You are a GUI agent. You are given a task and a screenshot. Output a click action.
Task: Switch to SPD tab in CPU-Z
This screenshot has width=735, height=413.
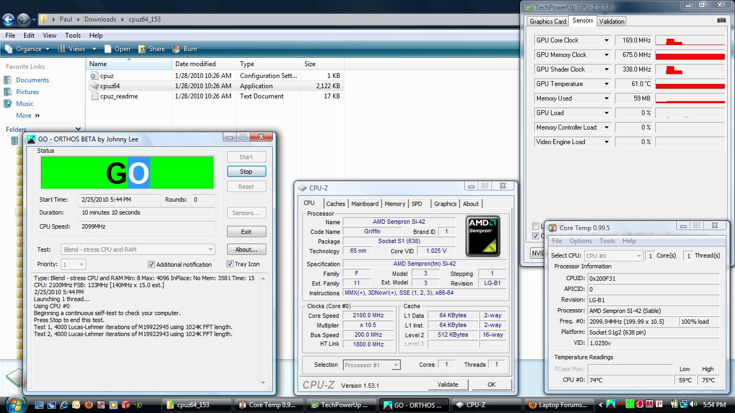417,204
